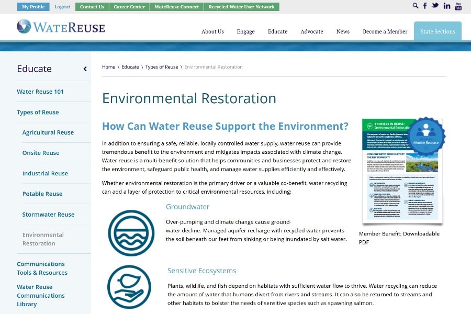The width and height of the screenshot is (471, 314).
Task: Select Advocate in main navigation
Action: coord(312,31)
